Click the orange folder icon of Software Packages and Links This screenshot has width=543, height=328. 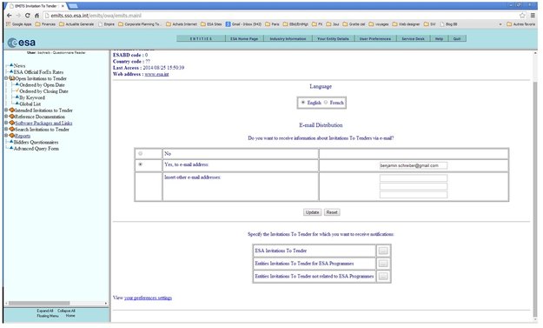12,123
